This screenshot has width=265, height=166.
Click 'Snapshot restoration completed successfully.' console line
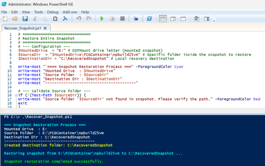tap(54, 161)
